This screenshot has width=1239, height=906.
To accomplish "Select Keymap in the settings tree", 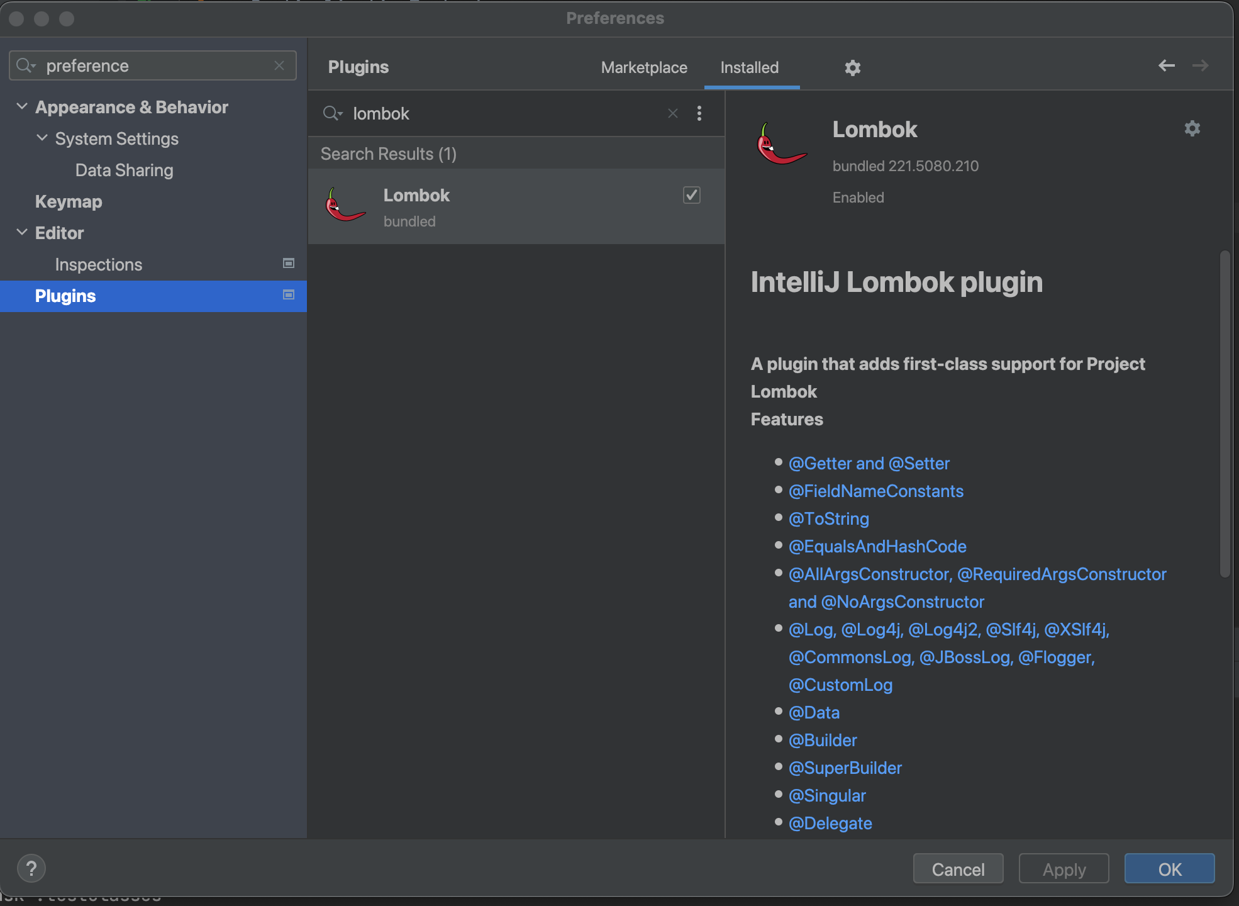I will coord(69,201).
